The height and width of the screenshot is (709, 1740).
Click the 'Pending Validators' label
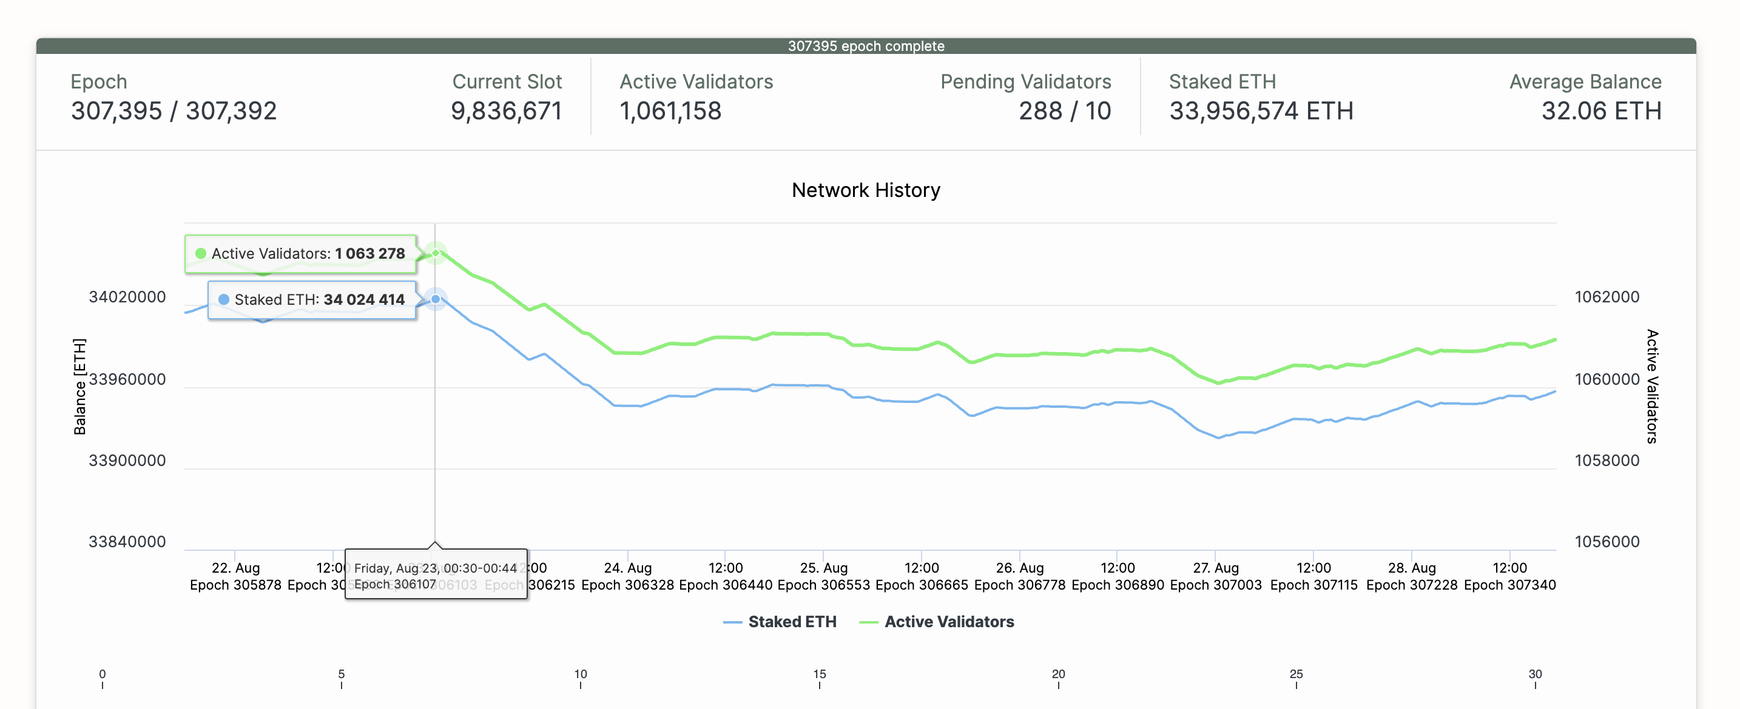point(1025,82)
